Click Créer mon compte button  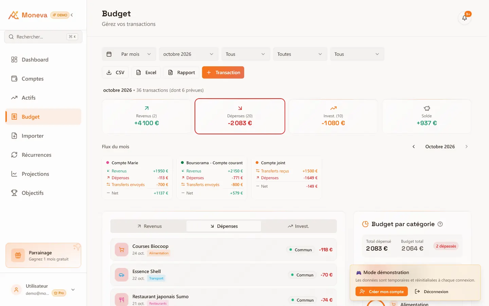click(382, 292)
